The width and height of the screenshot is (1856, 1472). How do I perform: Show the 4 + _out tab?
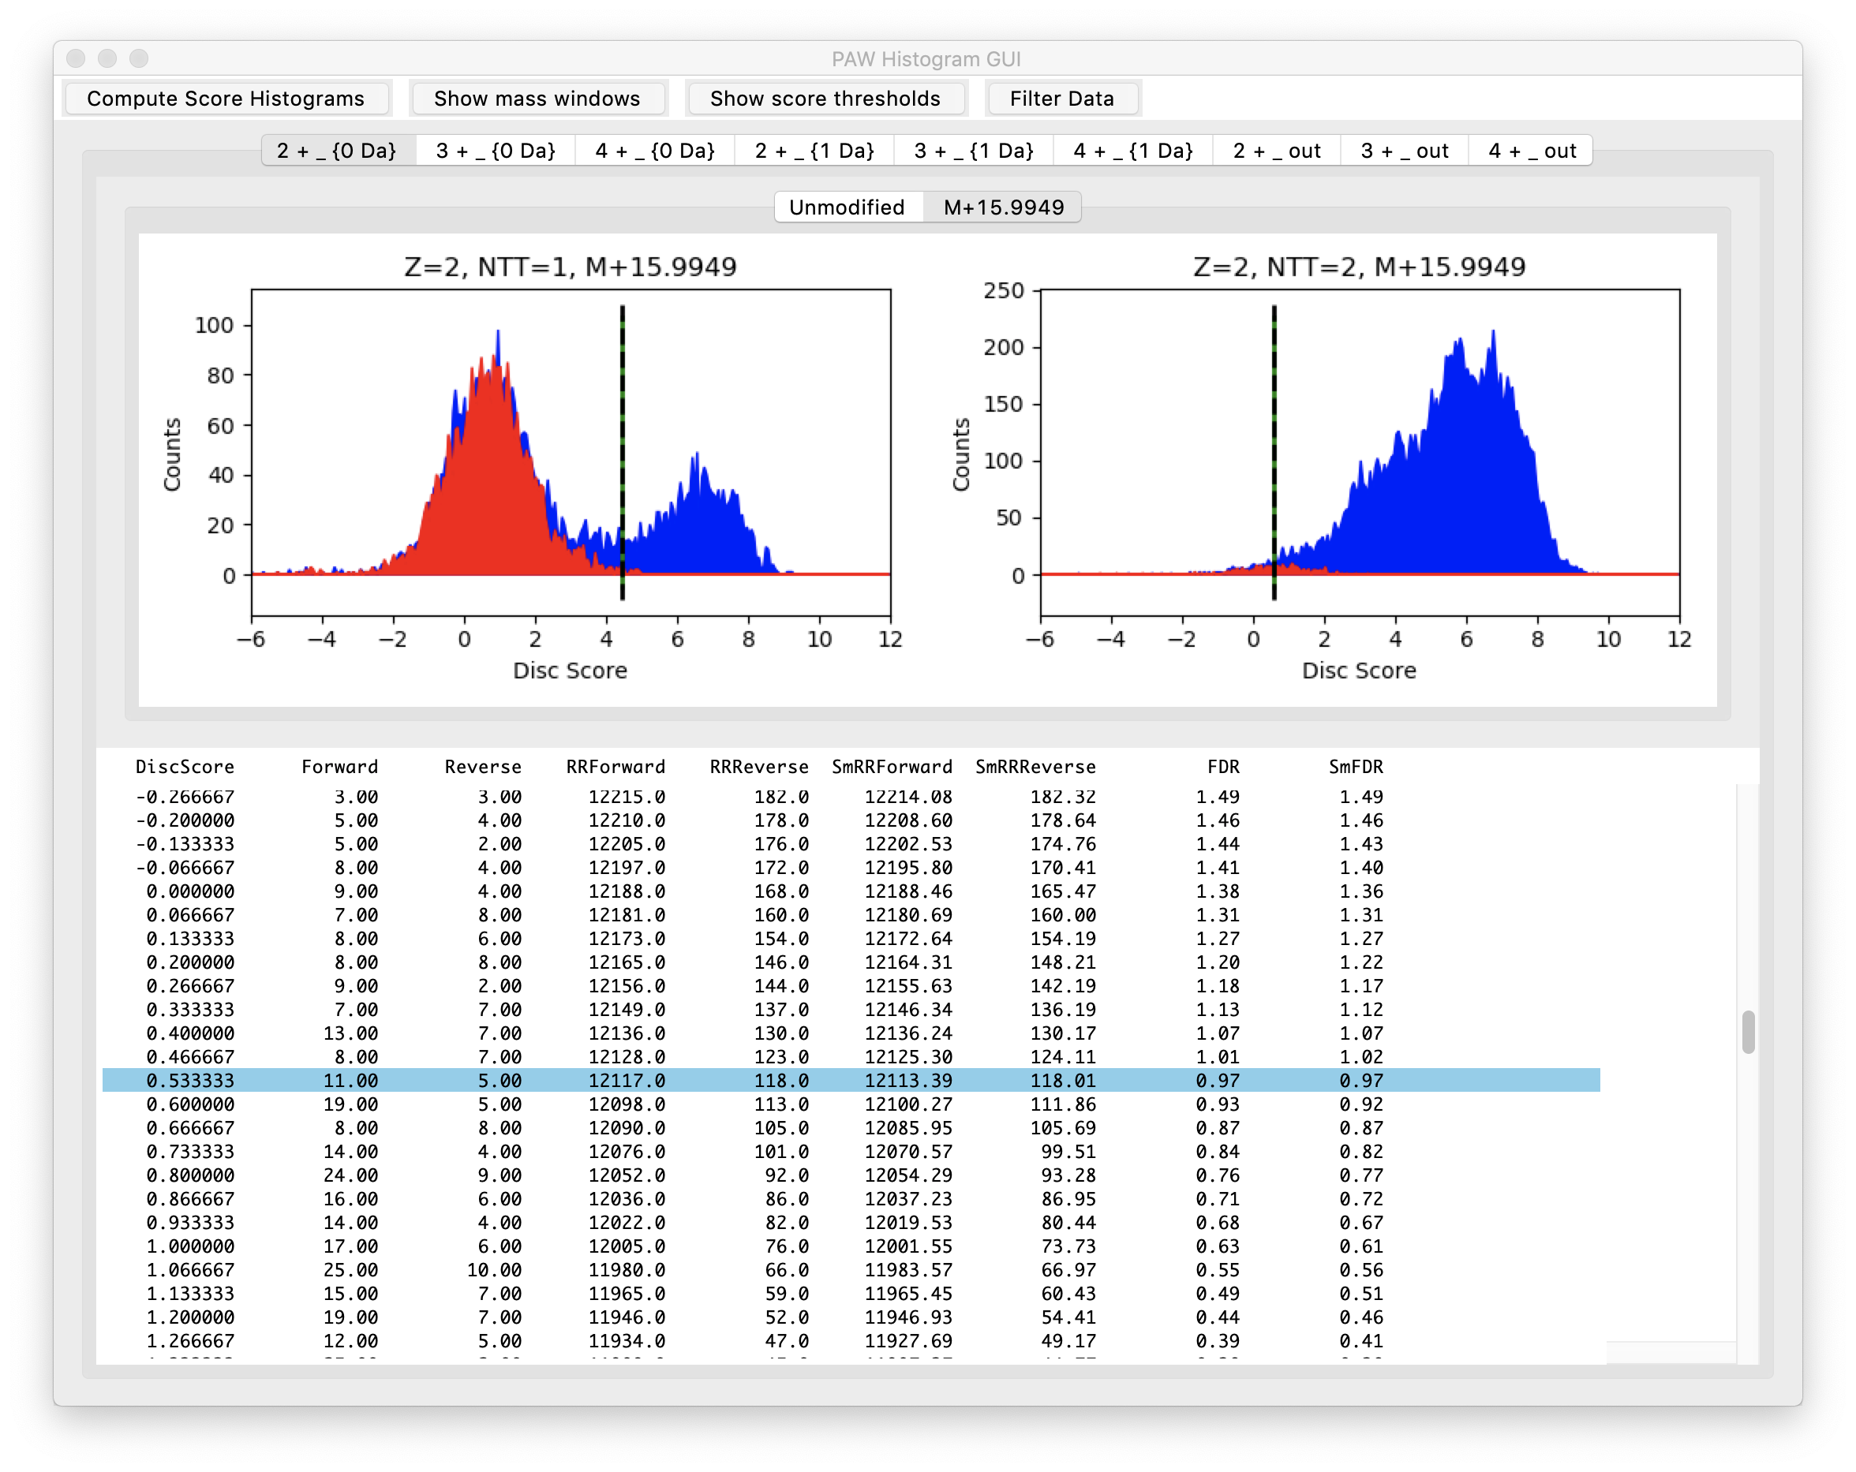[1532, 151]
